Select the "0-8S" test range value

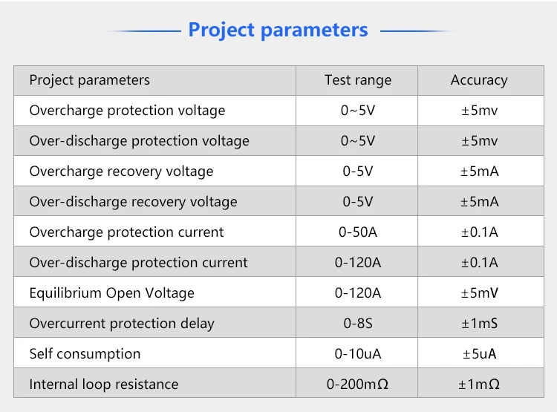[x=357, y=324]
